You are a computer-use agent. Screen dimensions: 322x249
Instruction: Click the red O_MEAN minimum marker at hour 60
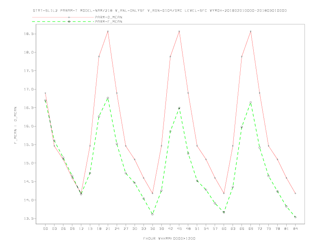(224, 193)
